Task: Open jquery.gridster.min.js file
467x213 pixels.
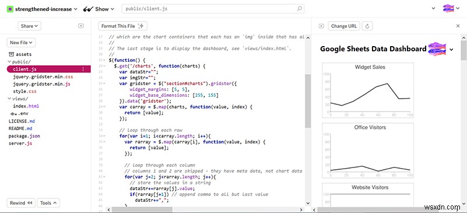Action: pos(42,84)
